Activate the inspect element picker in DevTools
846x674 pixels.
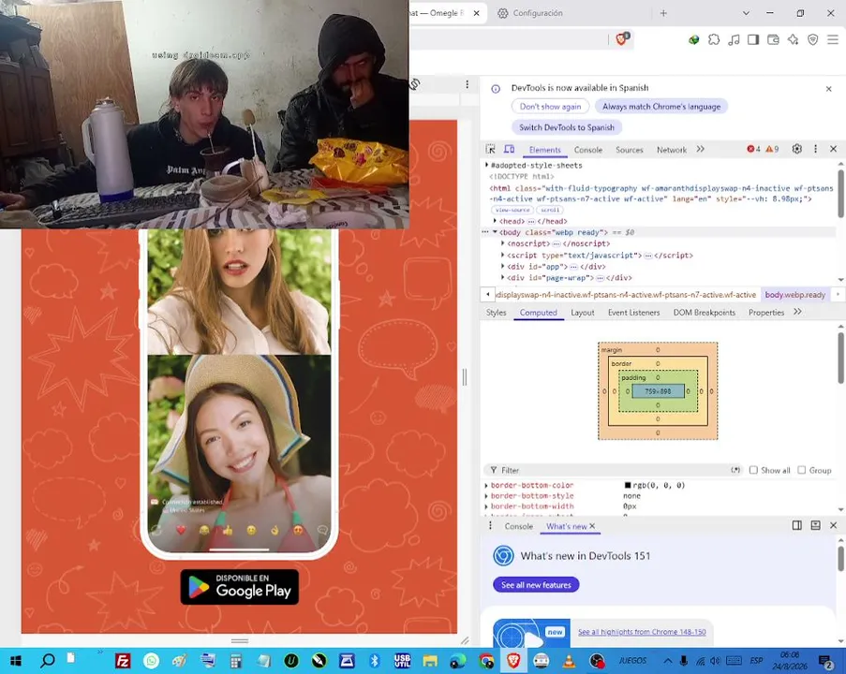(490, 149)
